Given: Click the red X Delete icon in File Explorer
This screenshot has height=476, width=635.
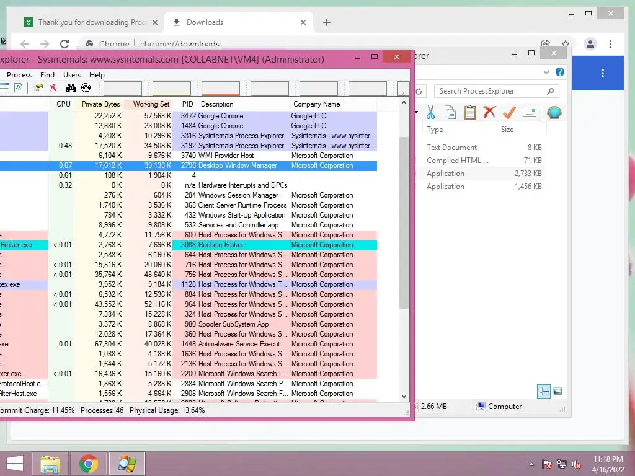Looking at the screenshot, I should (x=489, y=112).
